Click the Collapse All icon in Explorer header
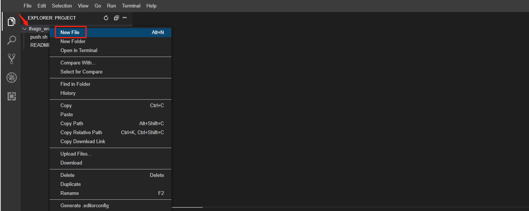The width and height of the screenshot is (529, 211). point(116,18)
